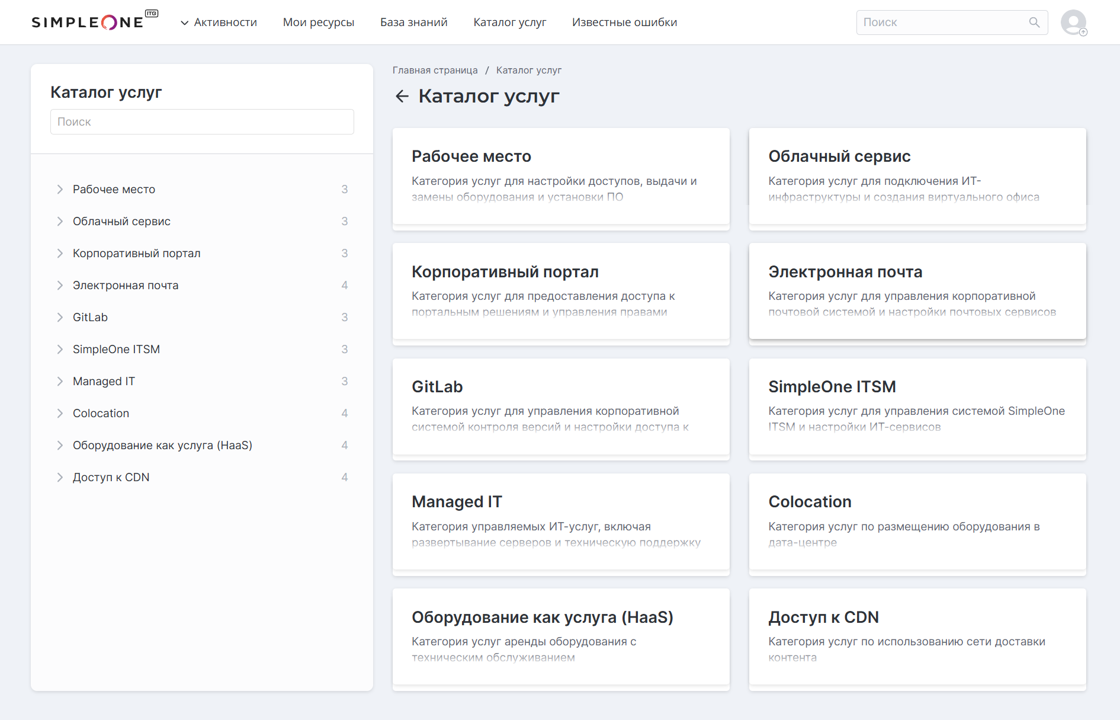
Task: Expand the GitLab tree chevron
Action: (x=60, y=317)
